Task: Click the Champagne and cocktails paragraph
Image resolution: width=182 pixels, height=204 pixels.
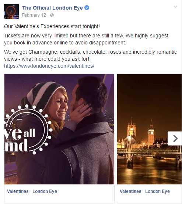Action: coord(90,56)
